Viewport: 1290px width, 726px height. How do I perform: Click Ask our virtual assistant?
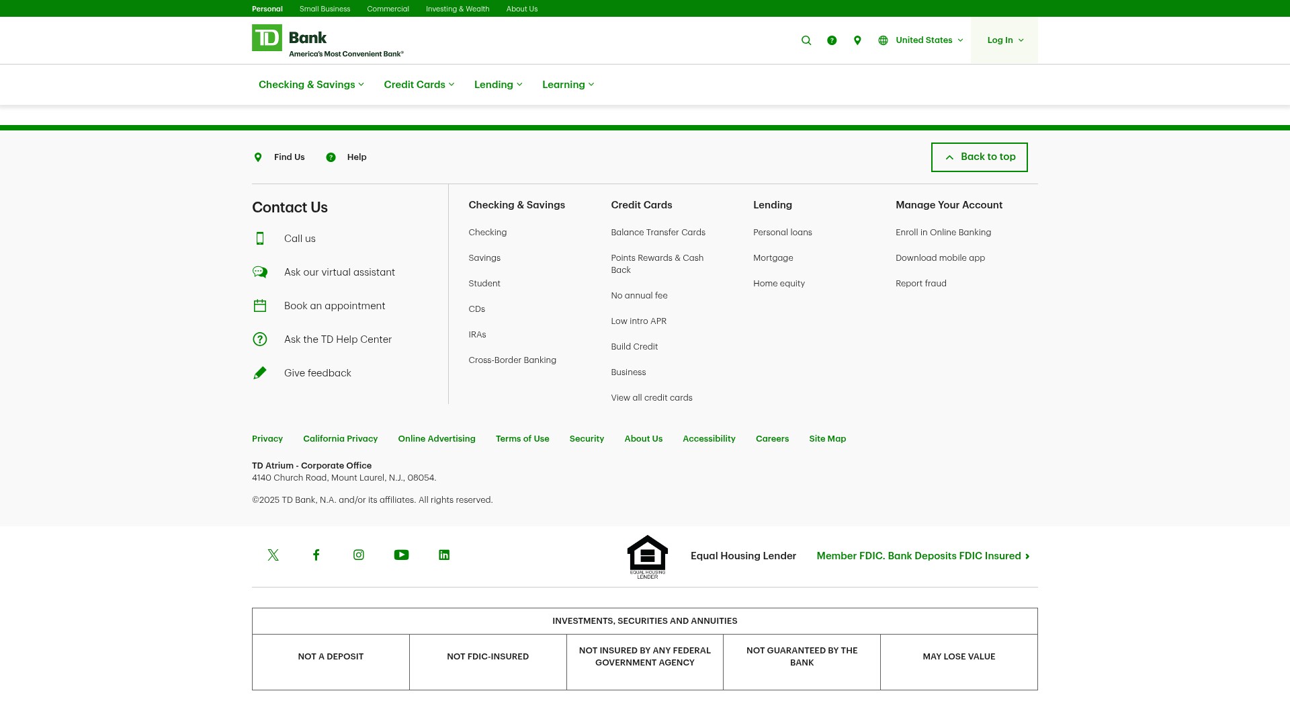339,272
